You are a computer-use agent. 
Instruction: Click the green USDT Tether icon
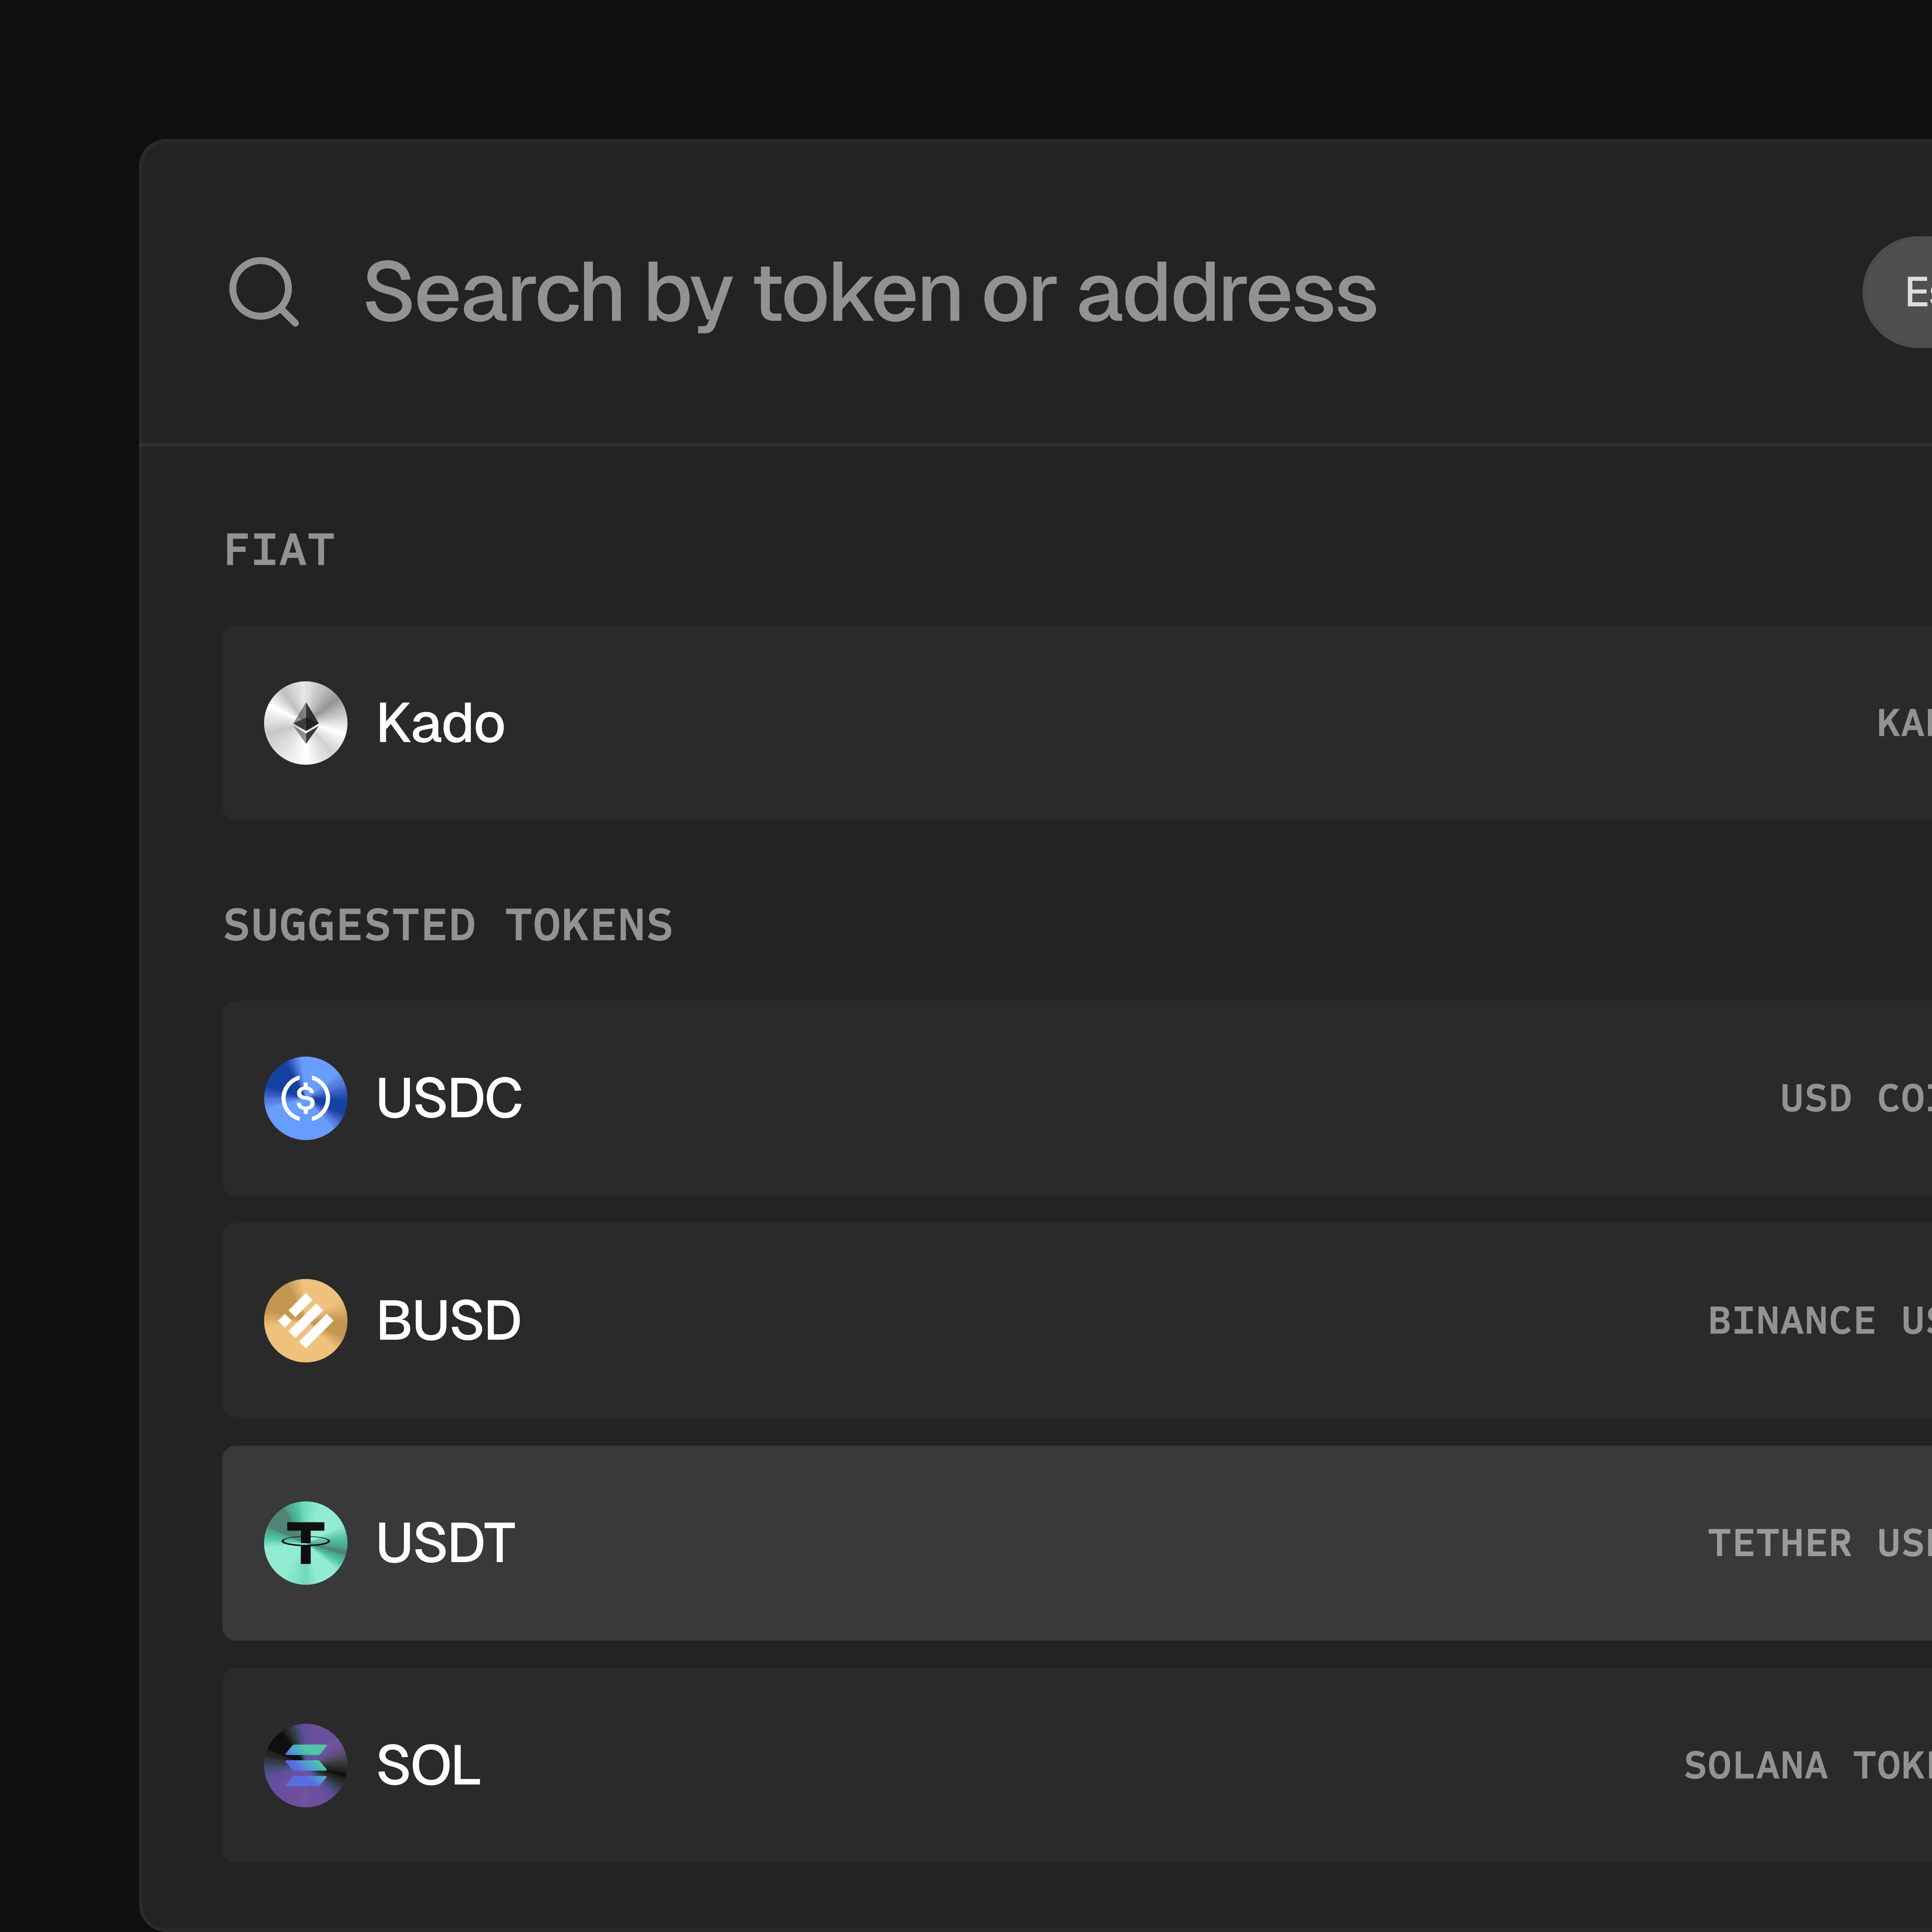306,1543
